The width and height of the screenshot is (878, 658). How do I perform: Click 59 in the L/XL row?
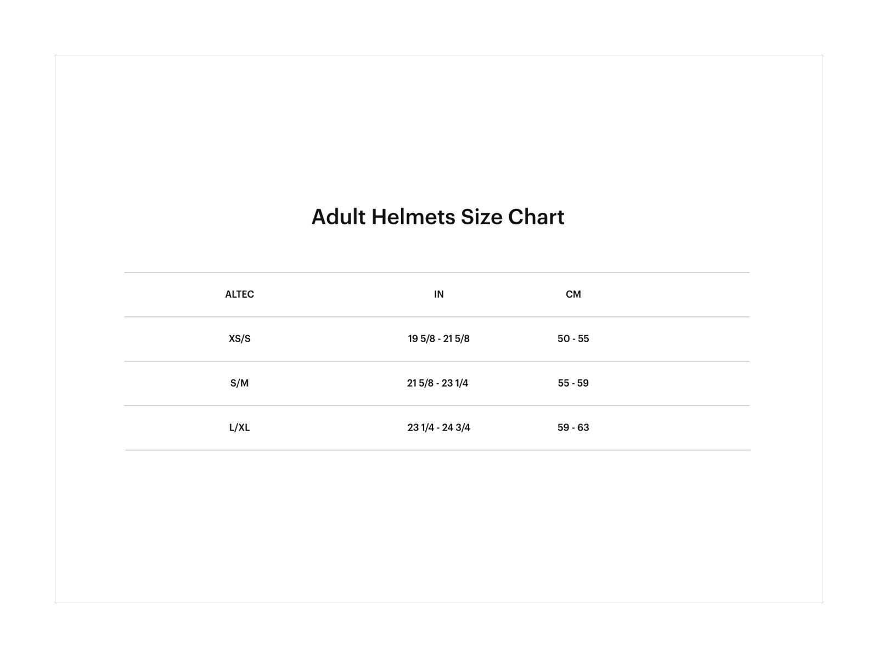pyautogui.click(x=564, y=428)
